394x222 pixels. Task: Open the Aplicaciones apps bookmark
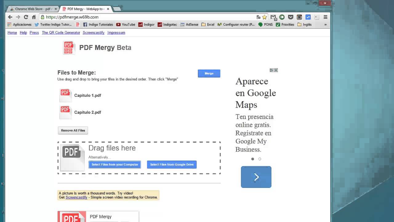click(19, 25)
